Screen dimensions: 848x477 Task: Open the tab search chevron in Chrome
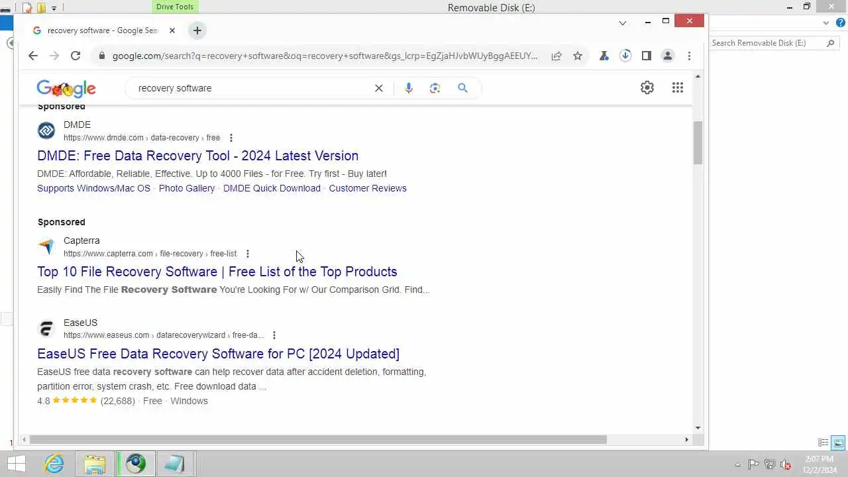tap(623, 23)
